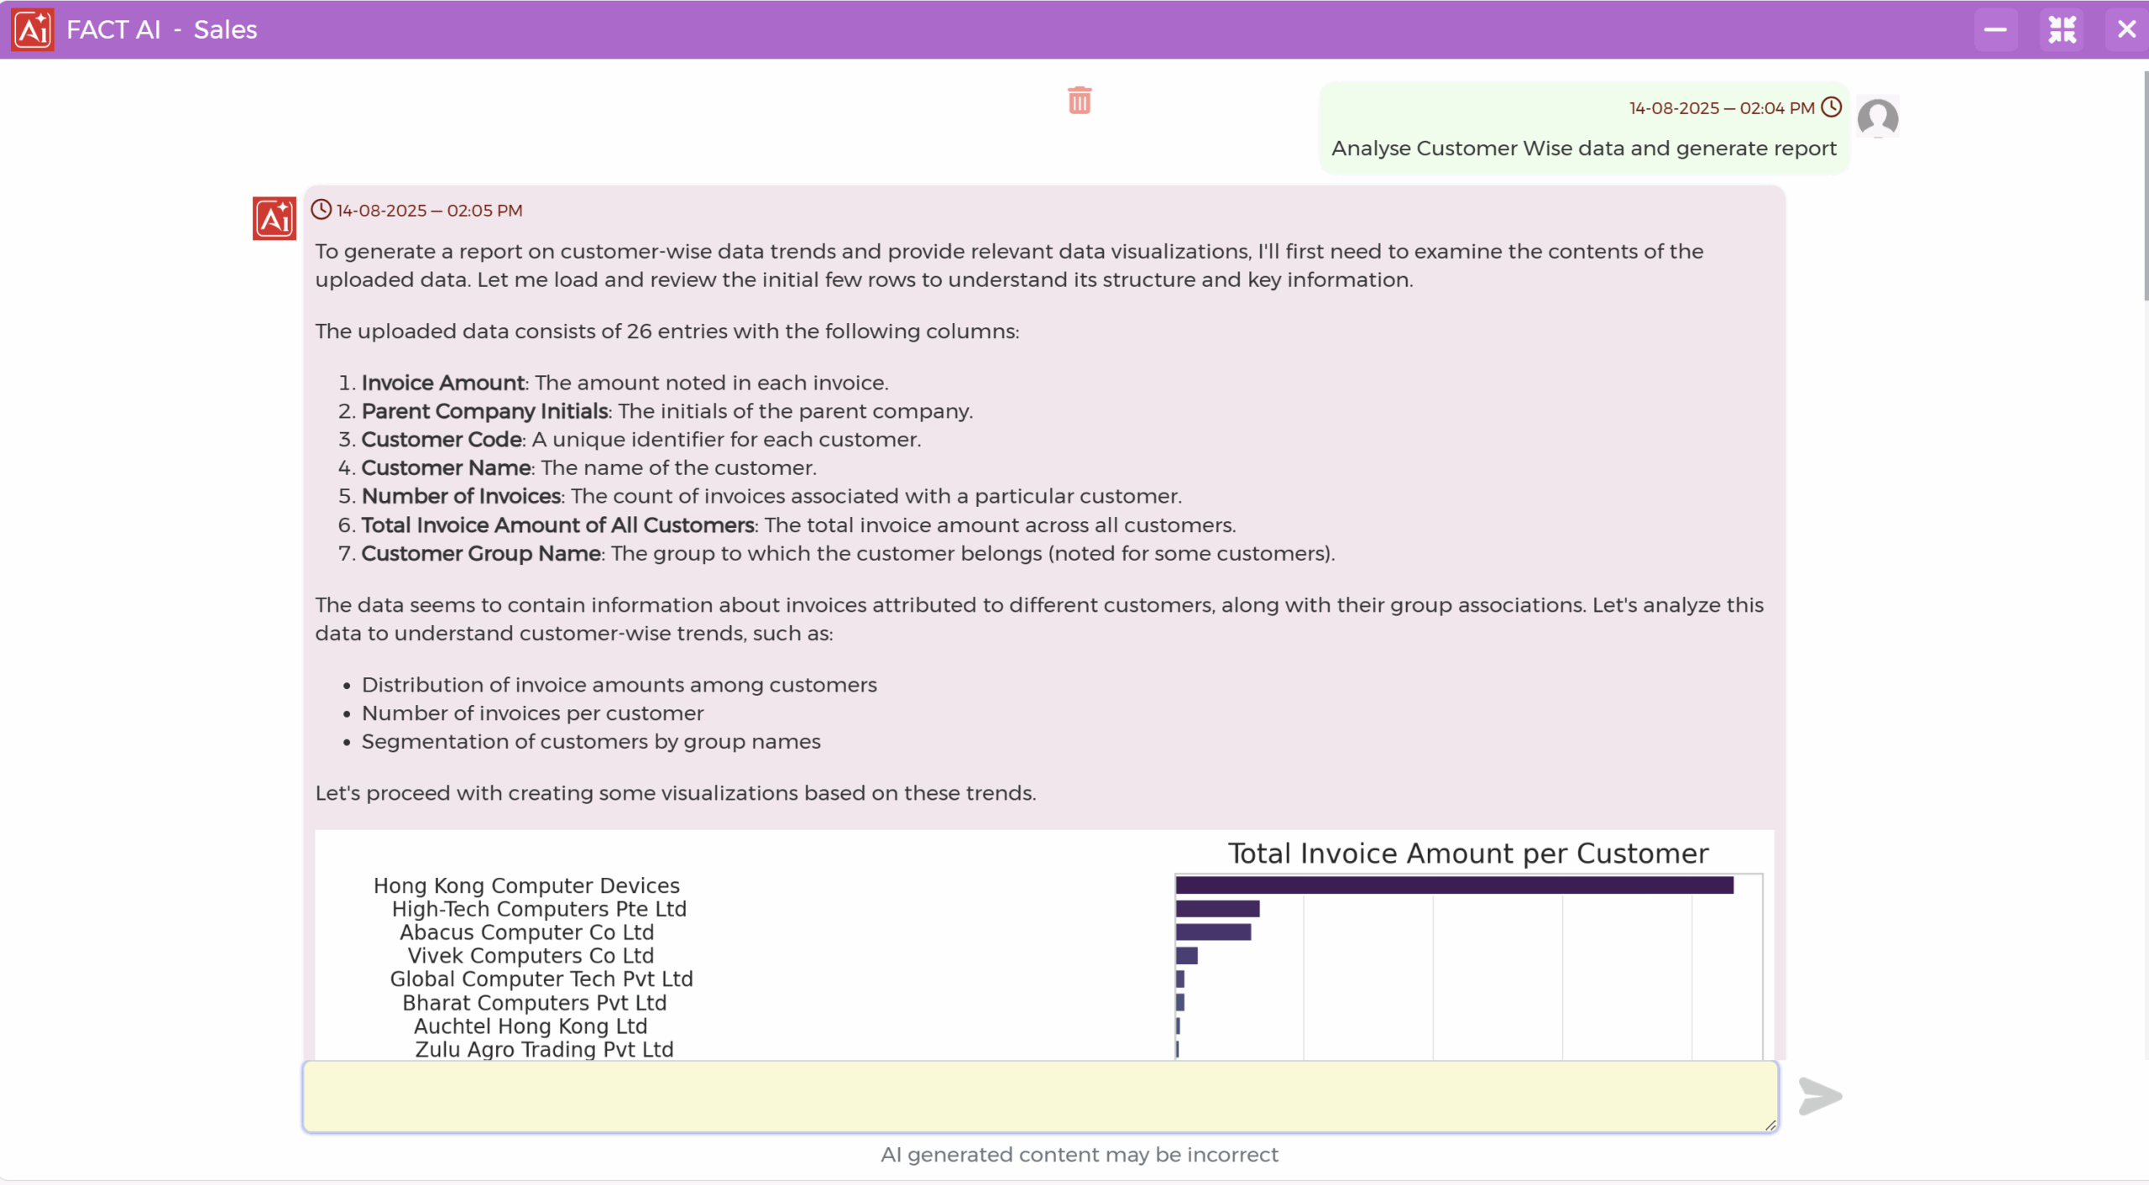Focus the message input box
This screenshot has height=1185, width=2149.
tap(1040, 1096)
